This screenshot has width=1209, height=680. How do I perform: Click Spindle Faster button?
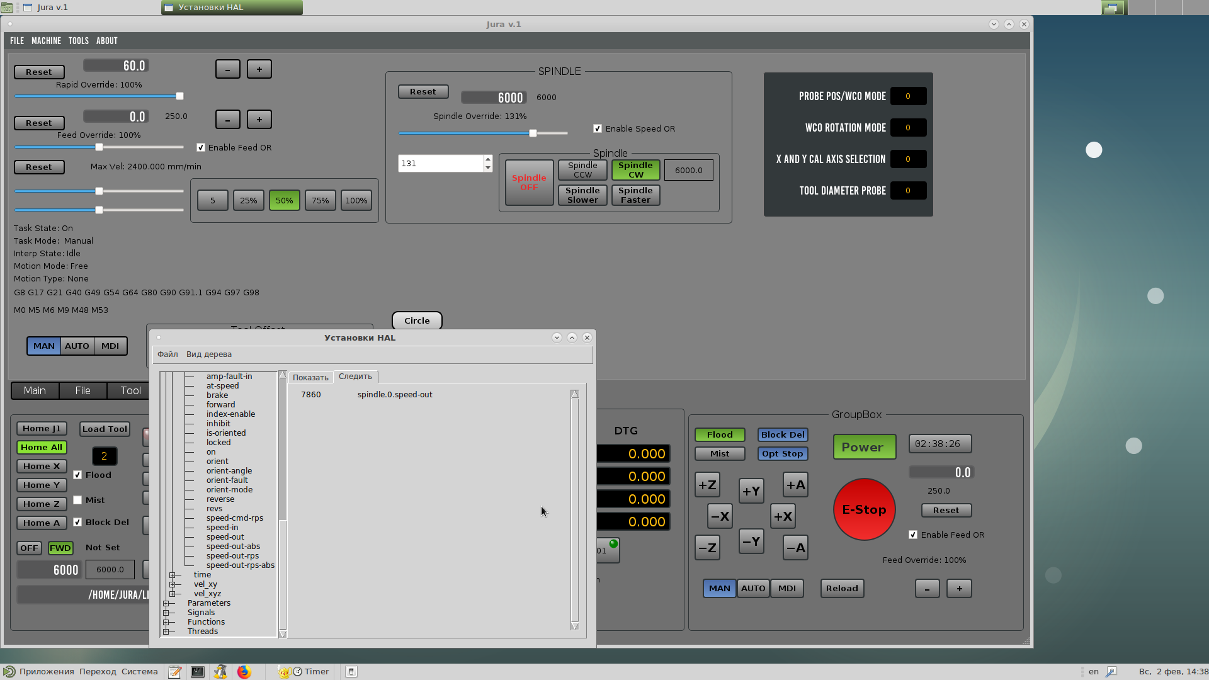click(635, 195)
